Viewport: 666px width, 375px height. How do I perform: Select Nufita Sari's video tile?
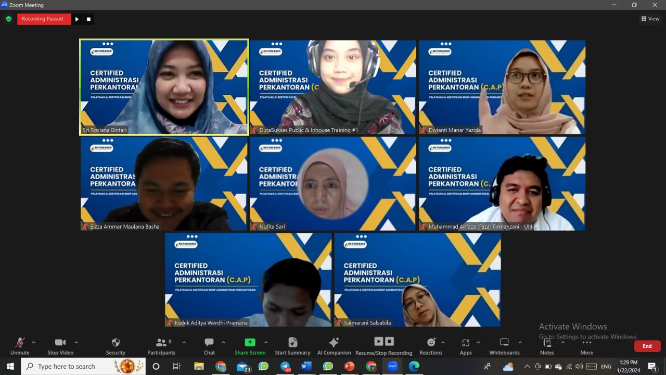point(333,183)
